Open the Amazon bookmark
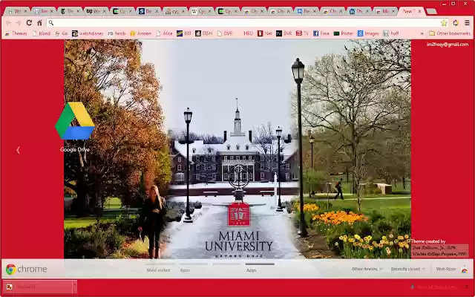 point(140,33)
